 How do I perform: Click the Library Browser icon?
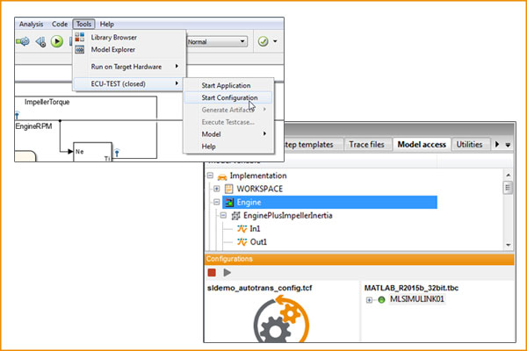click(80, 37)
